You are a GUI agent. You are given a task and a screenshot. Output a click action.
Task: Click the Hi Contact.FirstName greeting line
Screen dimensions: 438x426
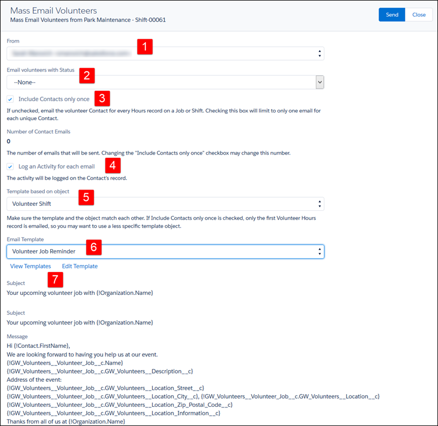(39, 346)
